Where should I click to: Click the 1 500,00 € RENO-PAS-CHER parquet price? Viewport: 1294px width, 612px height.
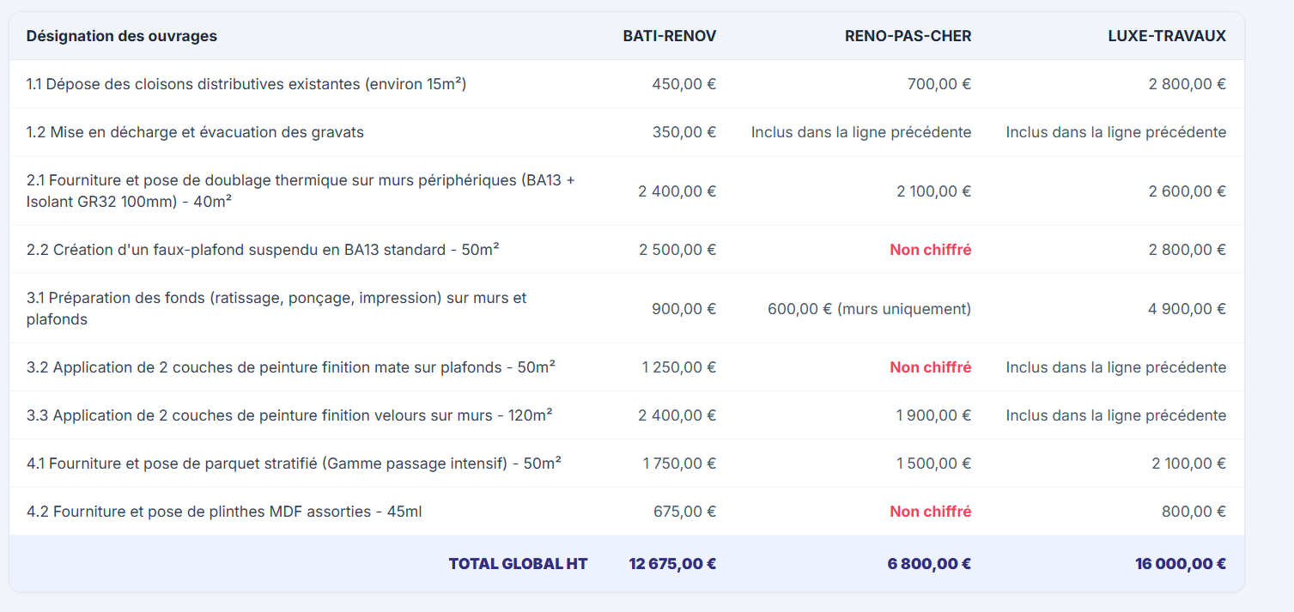coord(932,463)
